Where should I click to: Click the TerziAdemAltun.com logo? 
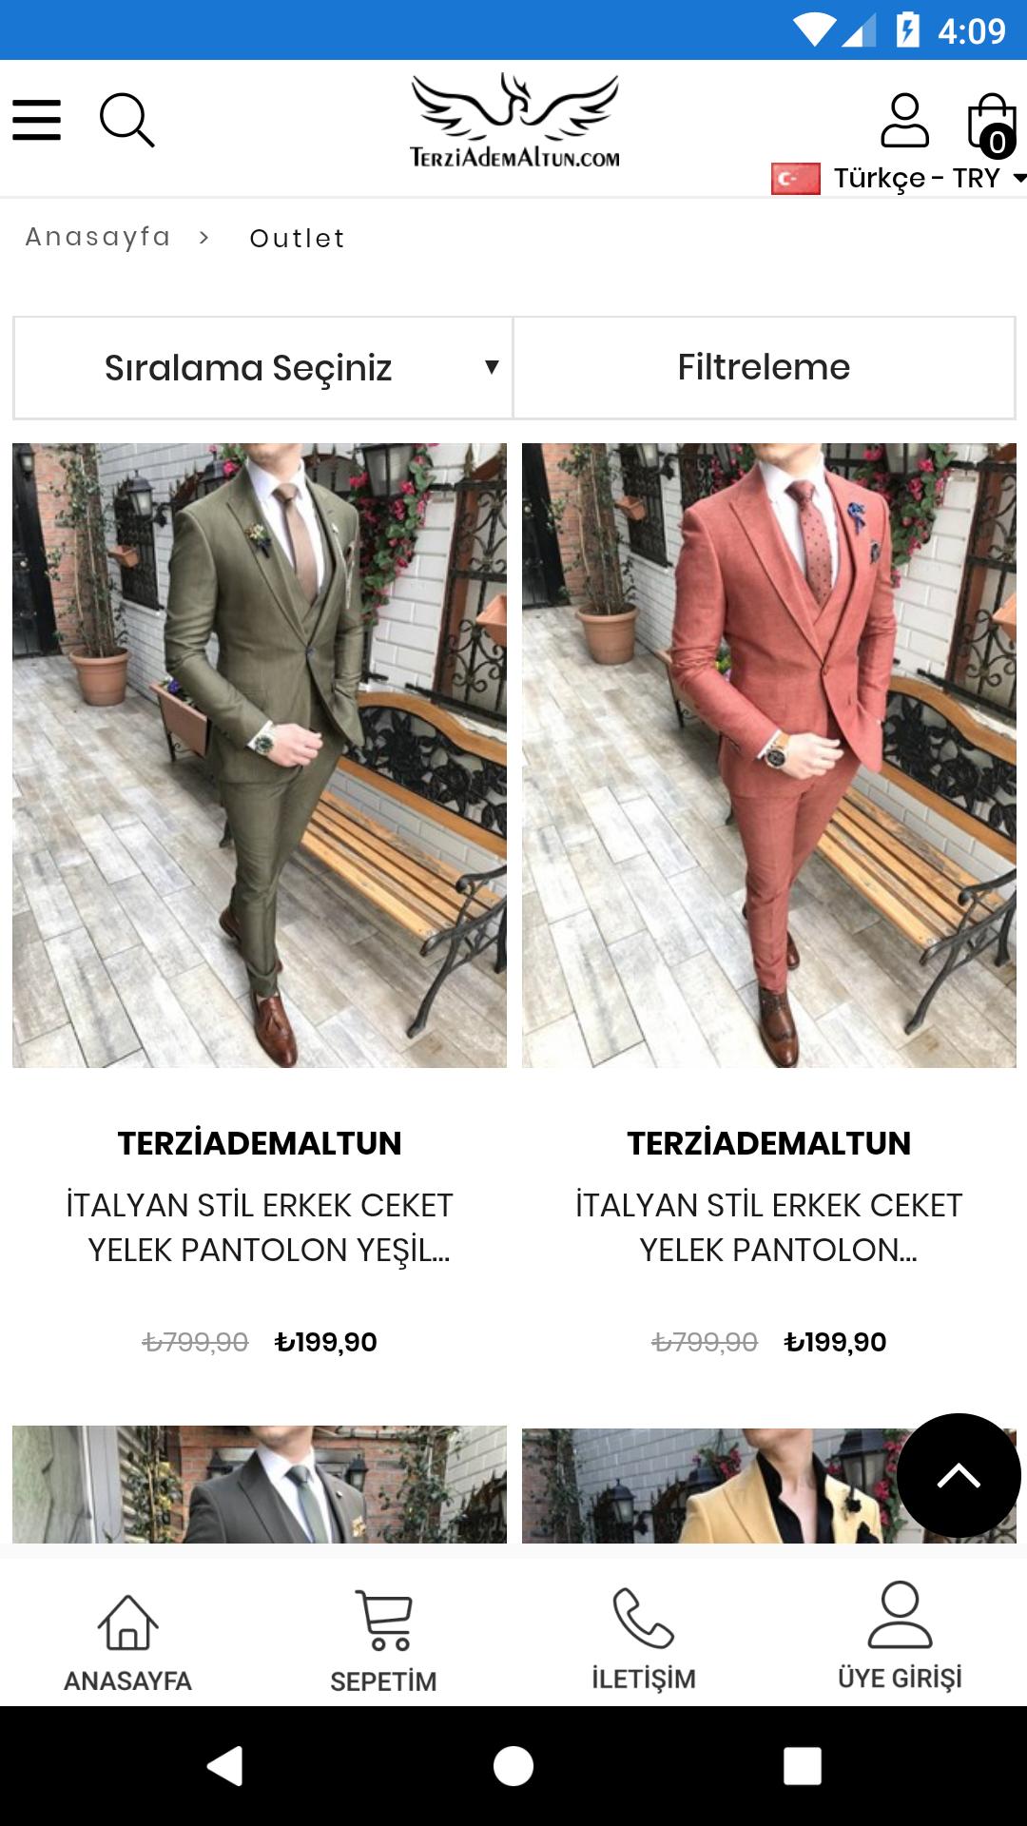514,122
